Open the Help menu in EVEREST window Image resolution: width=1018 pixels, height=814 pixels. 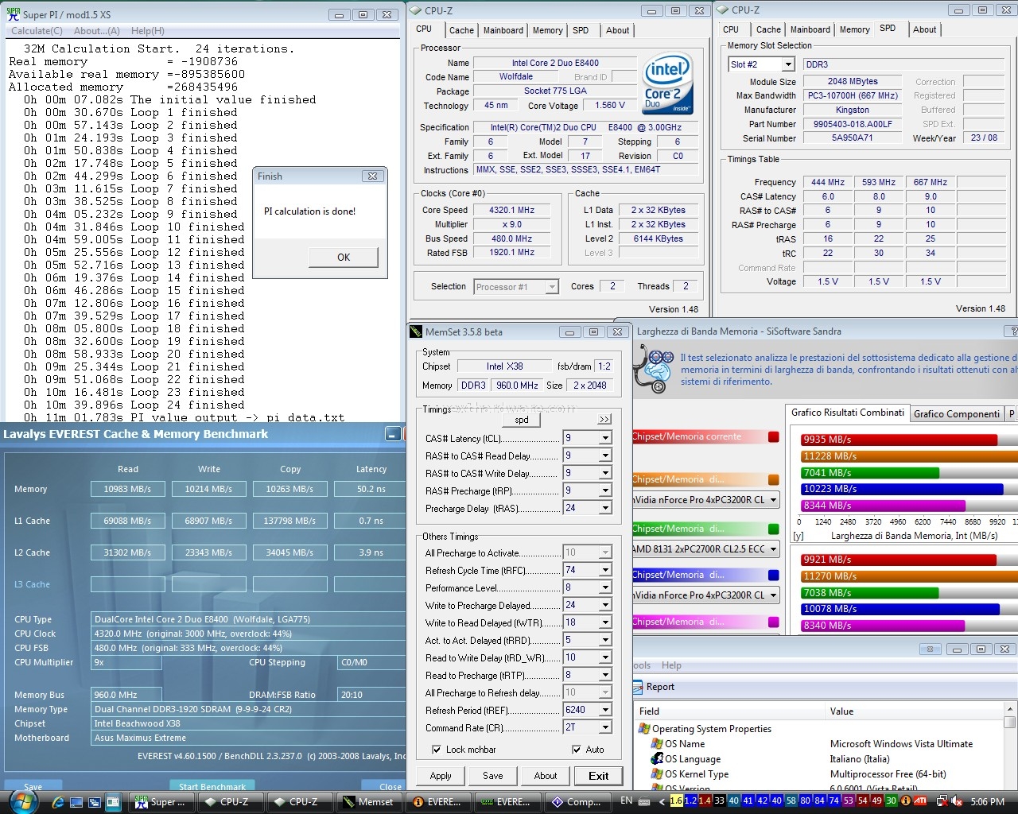tap(671, 665)
